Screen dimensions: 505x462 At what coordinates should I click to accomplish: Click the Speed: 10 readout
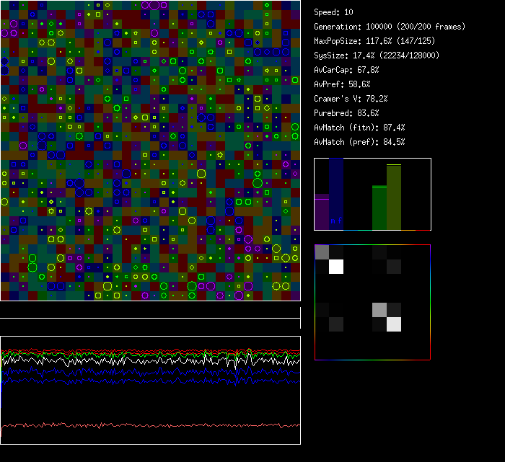coord(333,12)
